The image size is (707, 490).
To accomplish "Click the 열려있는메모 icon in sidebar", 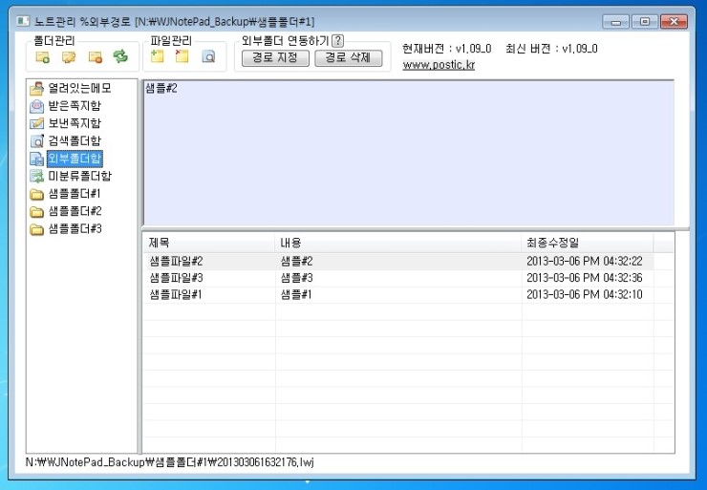I will (36, 89).
